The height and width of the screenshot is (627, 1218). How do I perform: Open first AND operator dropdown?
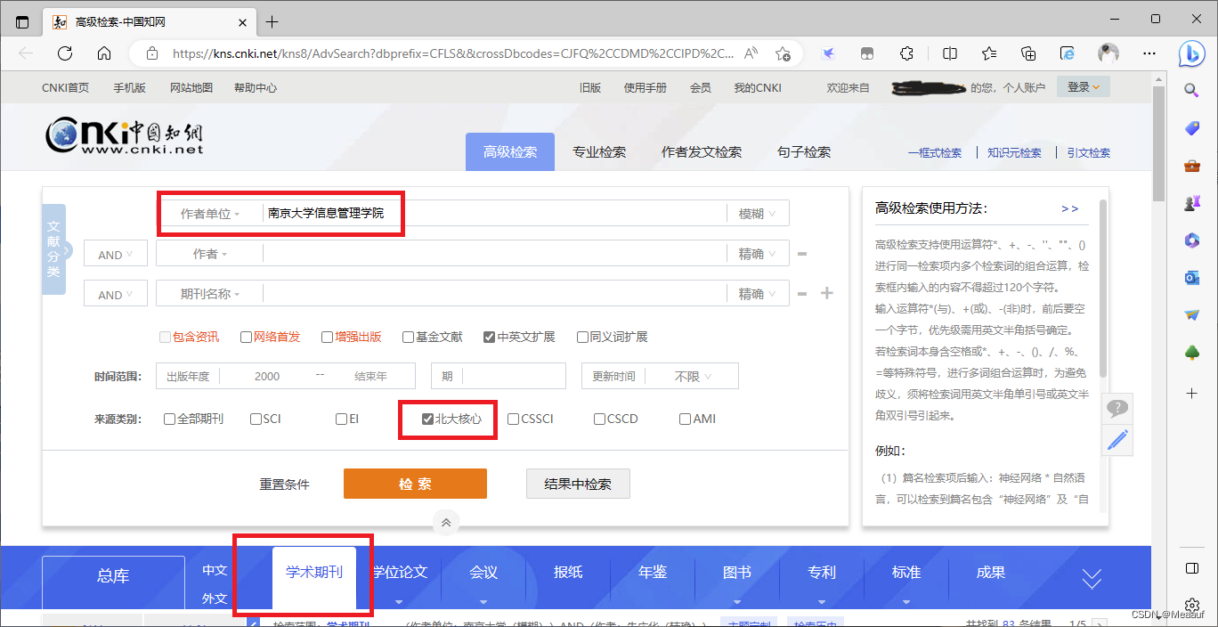116,254
